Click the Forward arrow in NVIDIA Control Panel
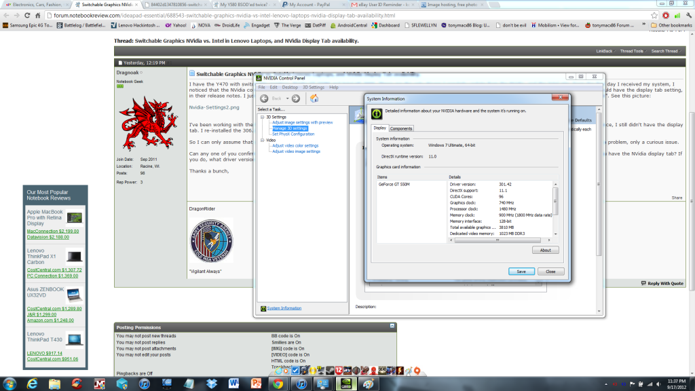This screenshot has width=695, height=391. 296,98
